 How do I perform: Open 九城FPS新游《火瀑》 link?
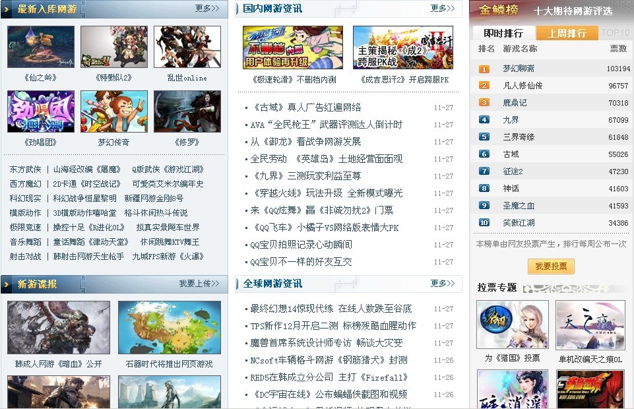(168, 257)
